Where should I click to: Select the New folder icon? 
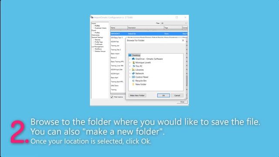pos(133,84)
